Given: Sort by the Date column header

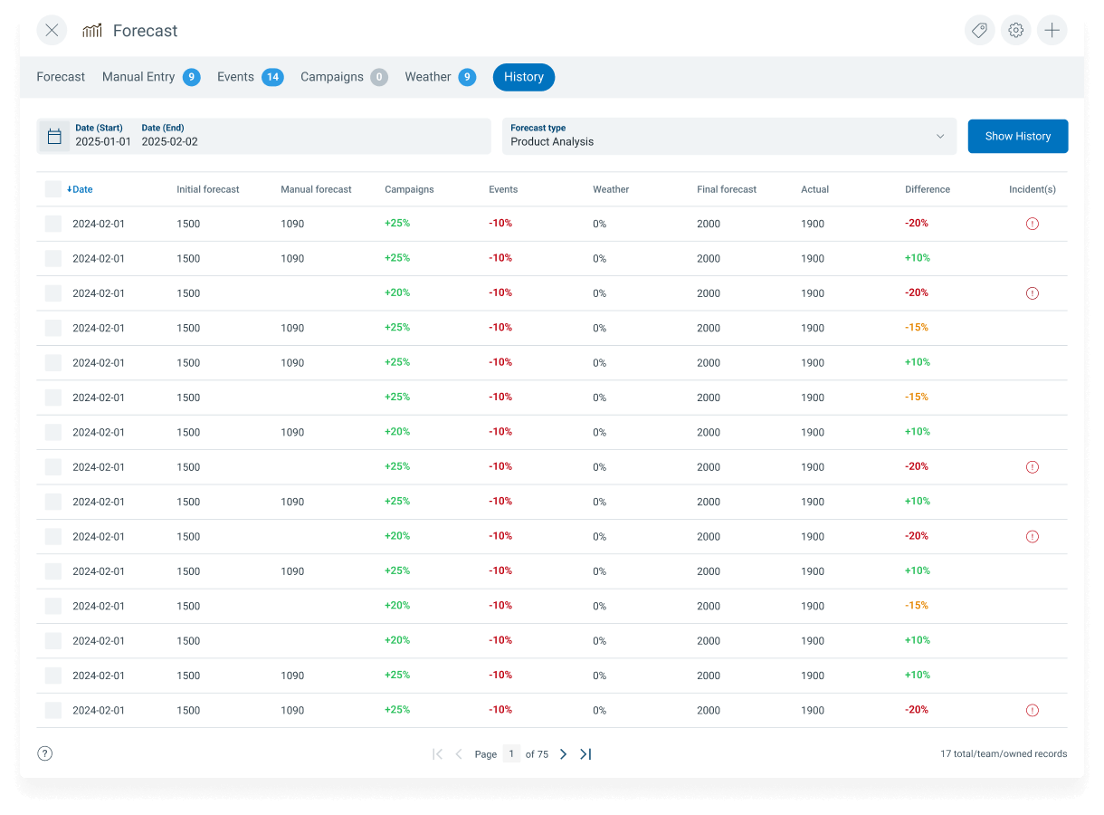Looking at the screenshot, I should [80, 189].
